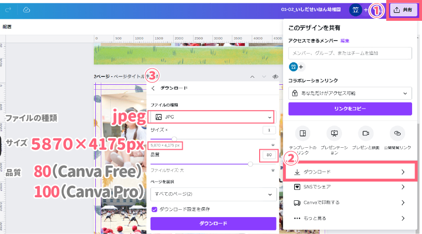Click the purple ダウンロード button

(x=213, y=223)
